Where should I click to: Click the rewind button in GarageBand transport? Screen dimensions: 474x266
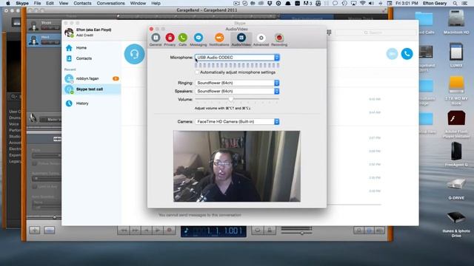coord(124,231)
